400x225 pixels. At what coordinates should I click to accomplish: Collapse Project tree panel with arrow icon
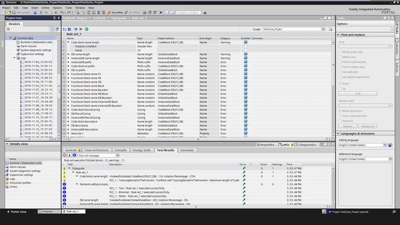tap(59, 18)
